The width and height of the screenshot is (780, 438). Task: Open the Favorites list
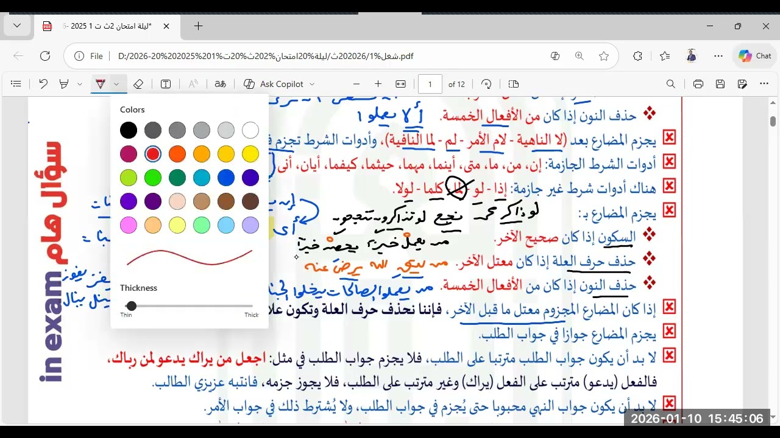(665, 56)
